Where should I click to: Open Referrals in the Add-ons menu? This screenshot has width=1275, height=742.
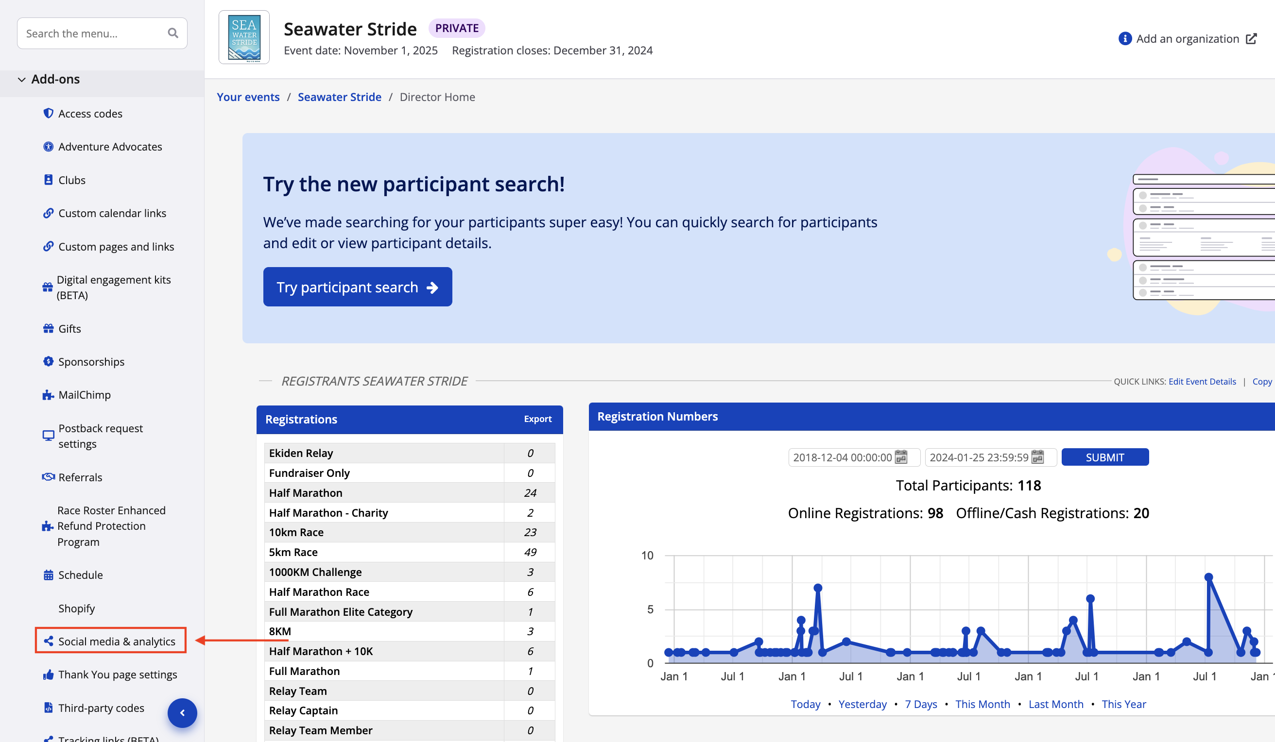[x=80, y=477]
